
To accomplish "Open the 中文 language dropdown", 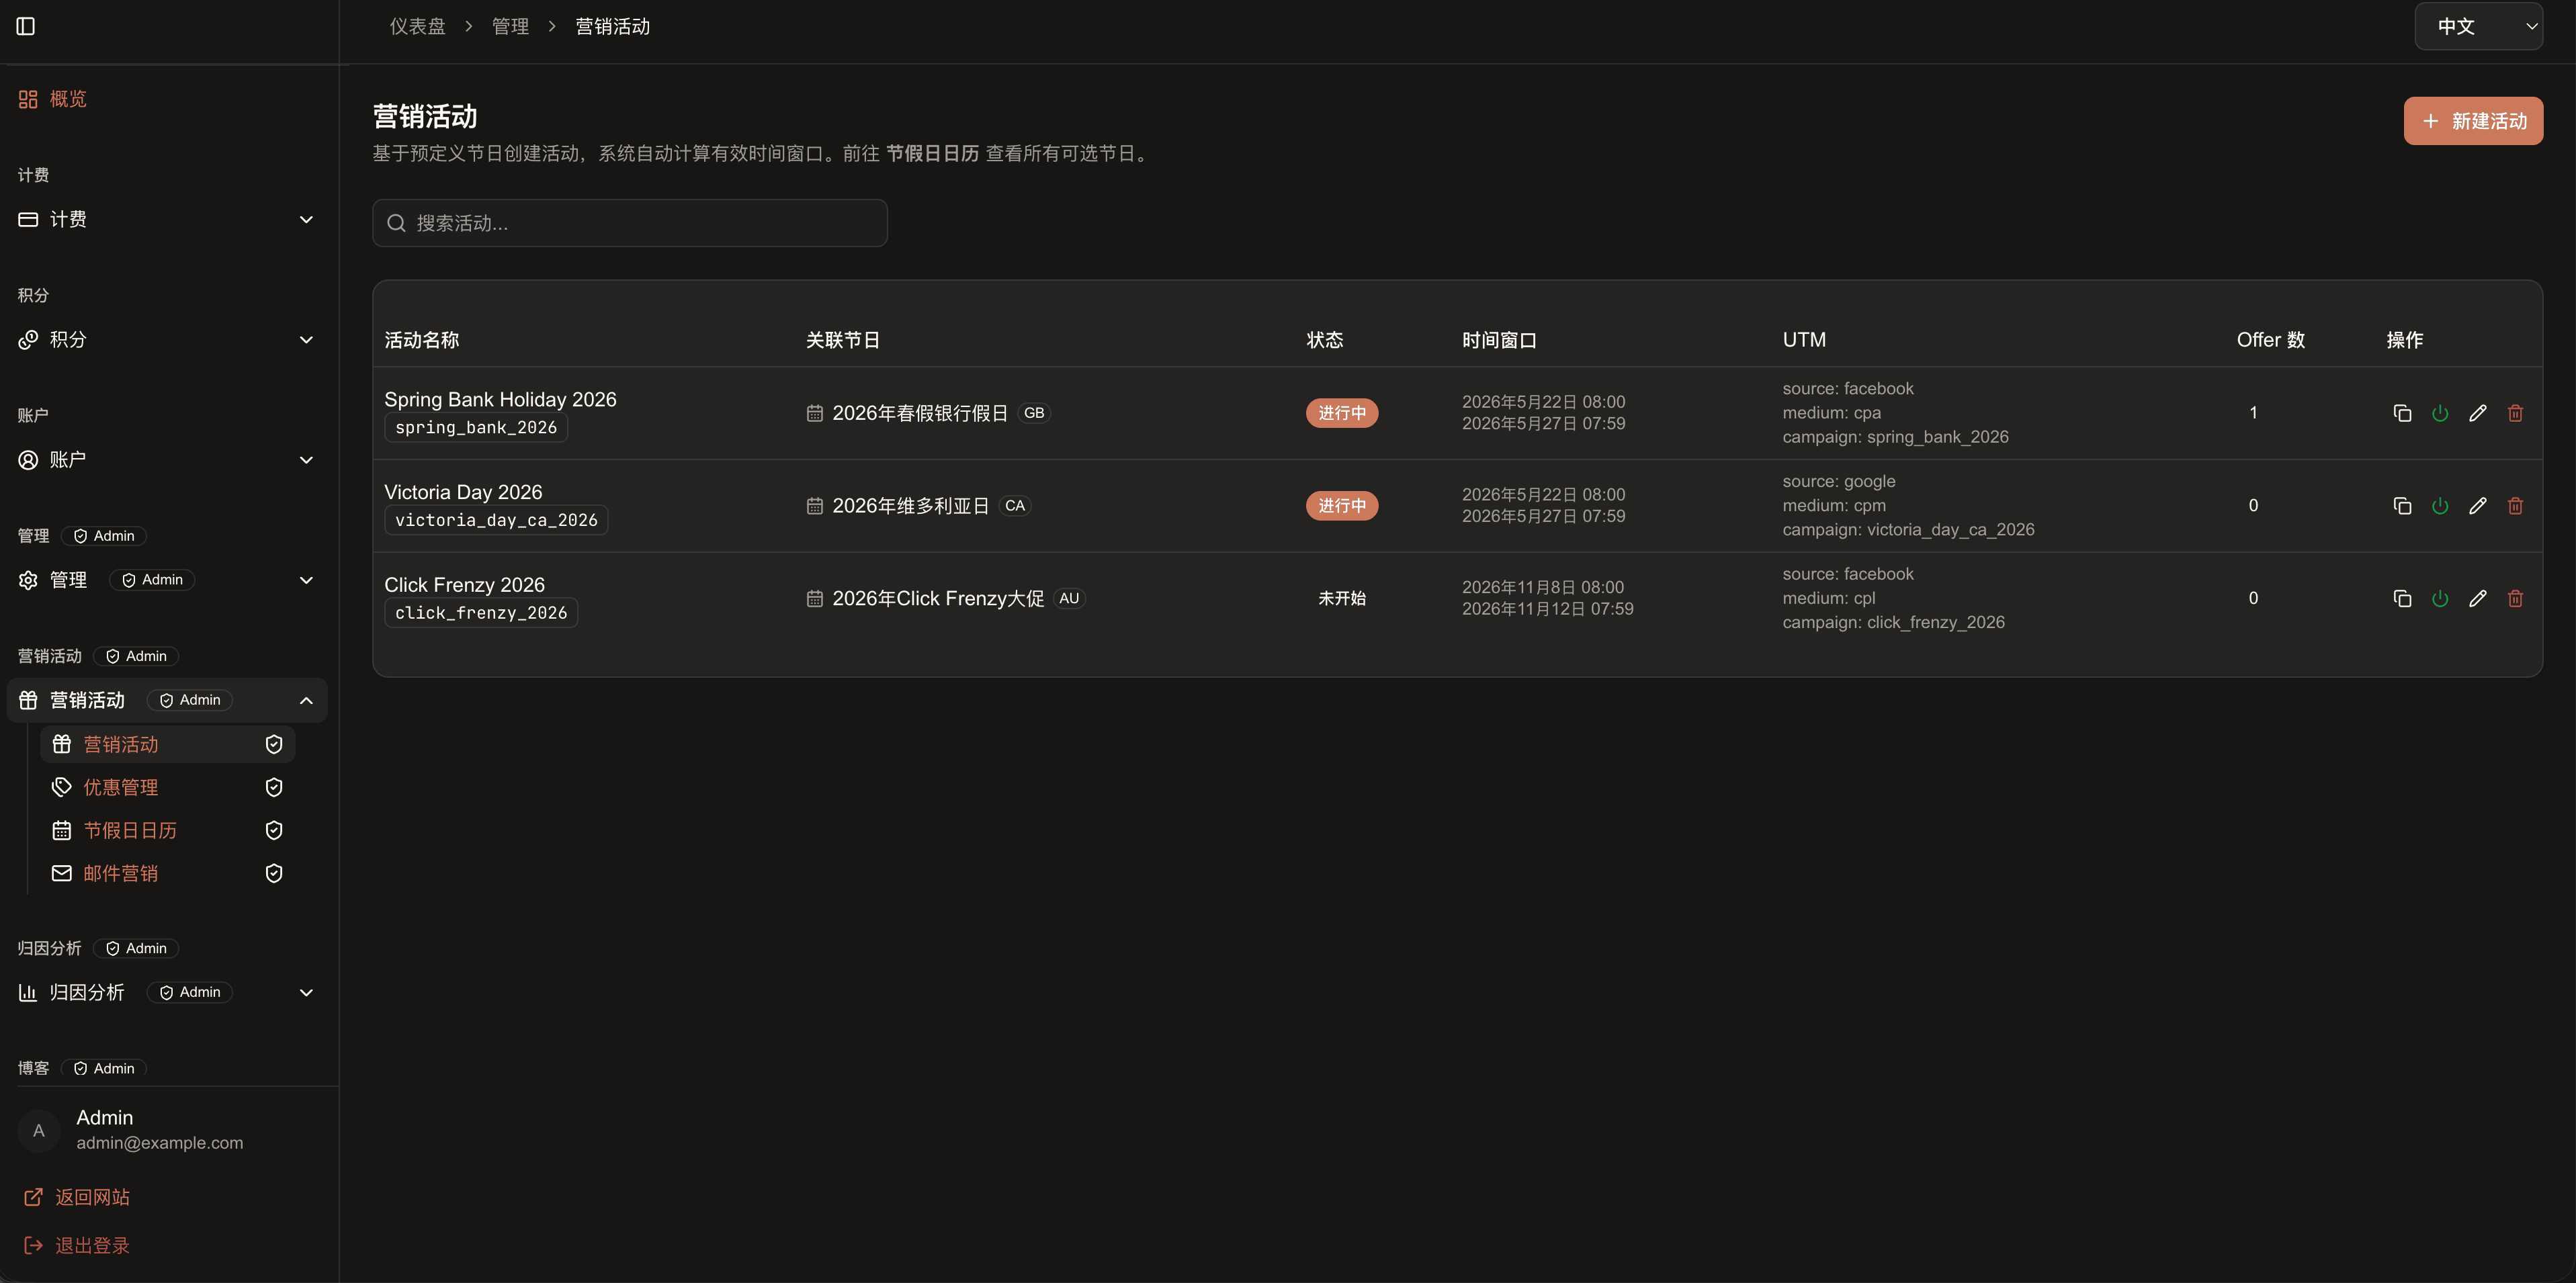I will (2478, 26).
